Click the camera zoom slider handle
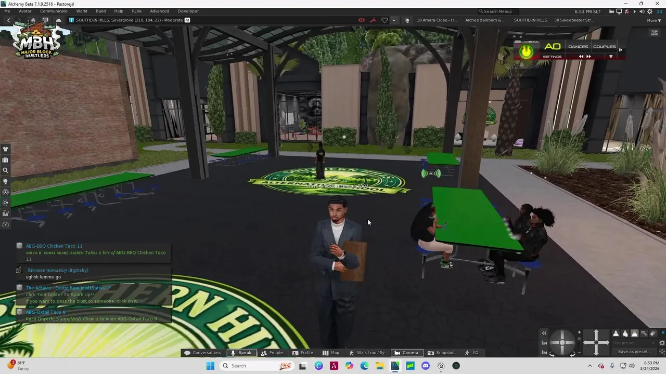The width and height of the screenshot is (666, 374). tap(579, 339)
